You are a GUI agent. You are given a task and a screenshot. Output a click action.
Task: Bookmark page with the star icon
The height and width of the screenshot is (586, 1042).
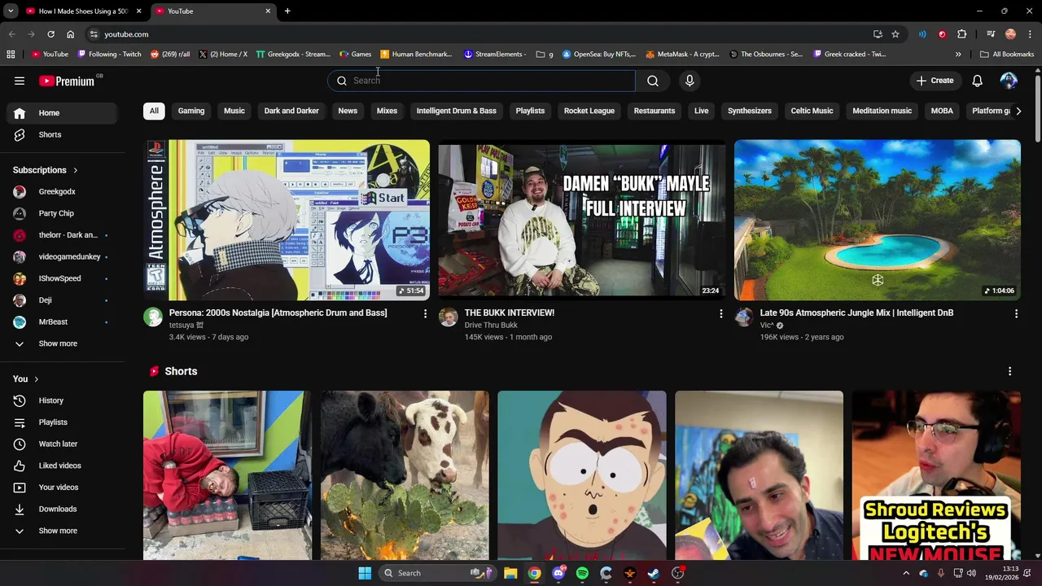(895, 34)
